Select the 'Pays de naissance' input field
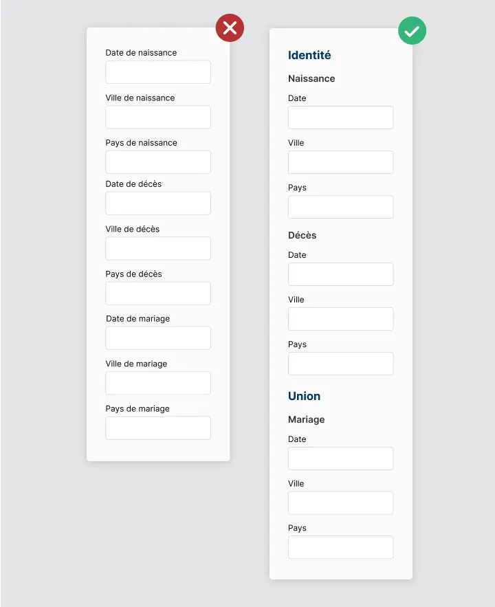This screenshot has width=495, height=607. pyautogui.click(x=158, y=162)
